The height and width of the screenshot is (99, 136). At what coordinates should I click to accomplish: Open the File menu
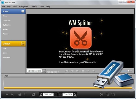click(x=4, y=7)
